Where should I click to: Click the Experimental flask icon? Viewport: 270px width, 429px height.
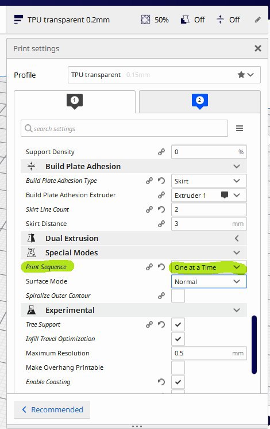point(31,310)
